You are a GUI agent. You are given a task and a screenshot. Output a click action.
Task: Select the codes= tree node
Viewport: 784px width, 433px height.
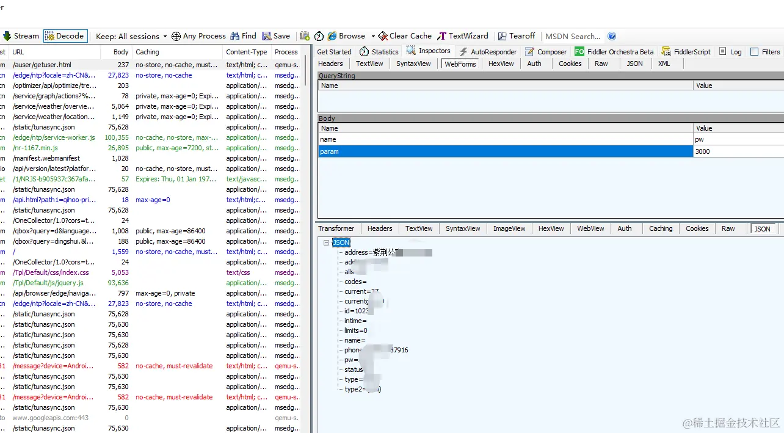(x=355, y=282)
